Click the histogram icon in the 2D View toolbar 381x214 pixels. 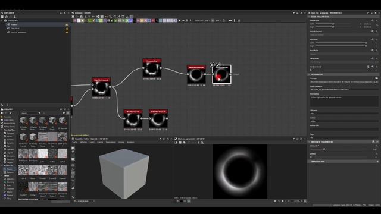coord(202,143)
